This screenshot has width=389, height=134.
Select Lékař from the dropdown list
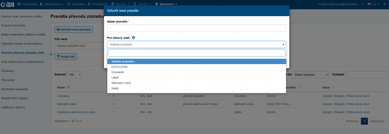[x=115, y=78]
